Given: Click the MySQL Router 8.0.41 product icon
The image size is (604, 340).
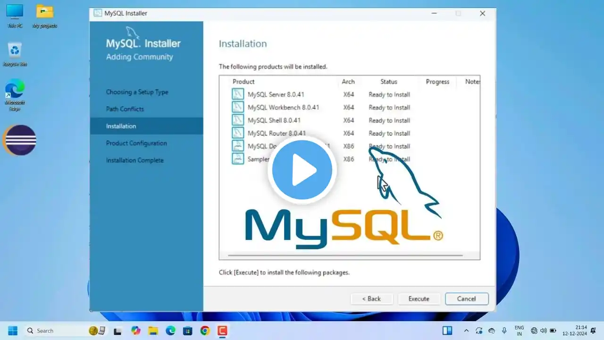Looking at the screenshot, I should tap(238, 133).
